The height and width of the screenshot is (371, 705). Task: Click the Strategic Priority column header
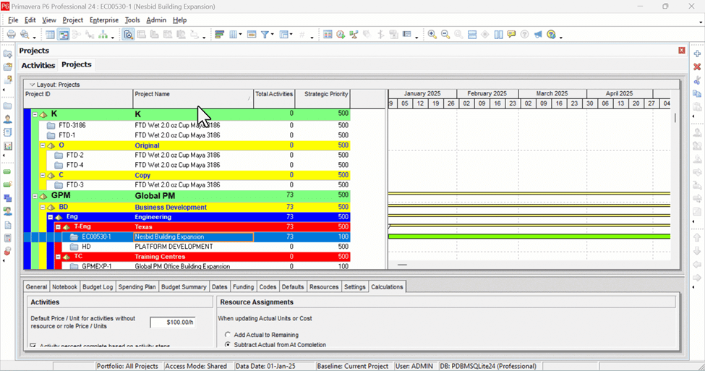[x=322, y=98]
